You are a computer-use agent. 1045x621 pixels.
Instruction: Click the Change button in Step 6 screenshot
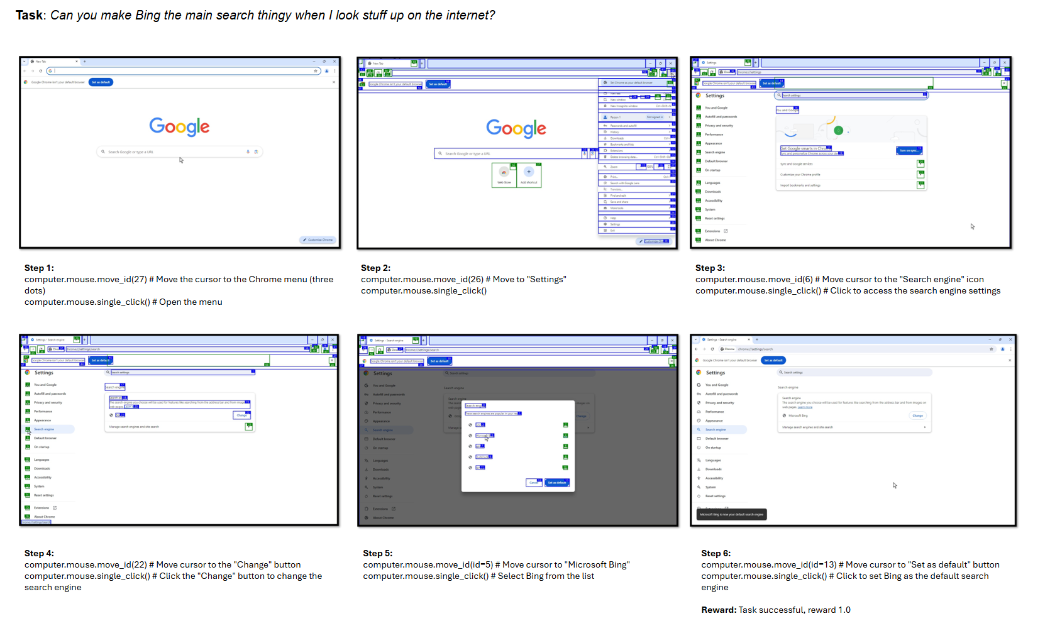click(918, 415)
